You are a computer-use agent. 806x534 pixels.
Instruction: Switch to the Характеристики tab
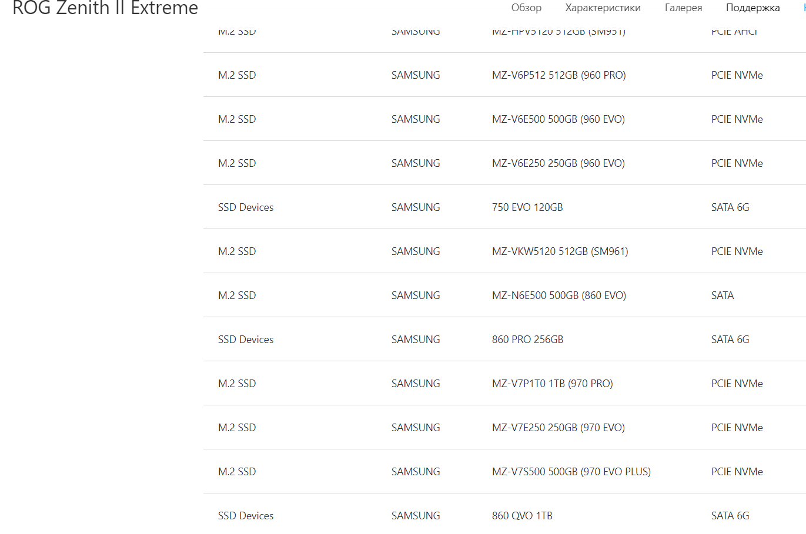point(603,8)
